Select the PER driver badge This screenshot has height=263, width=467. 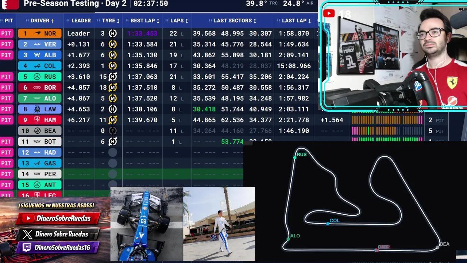tap(40, 174)
